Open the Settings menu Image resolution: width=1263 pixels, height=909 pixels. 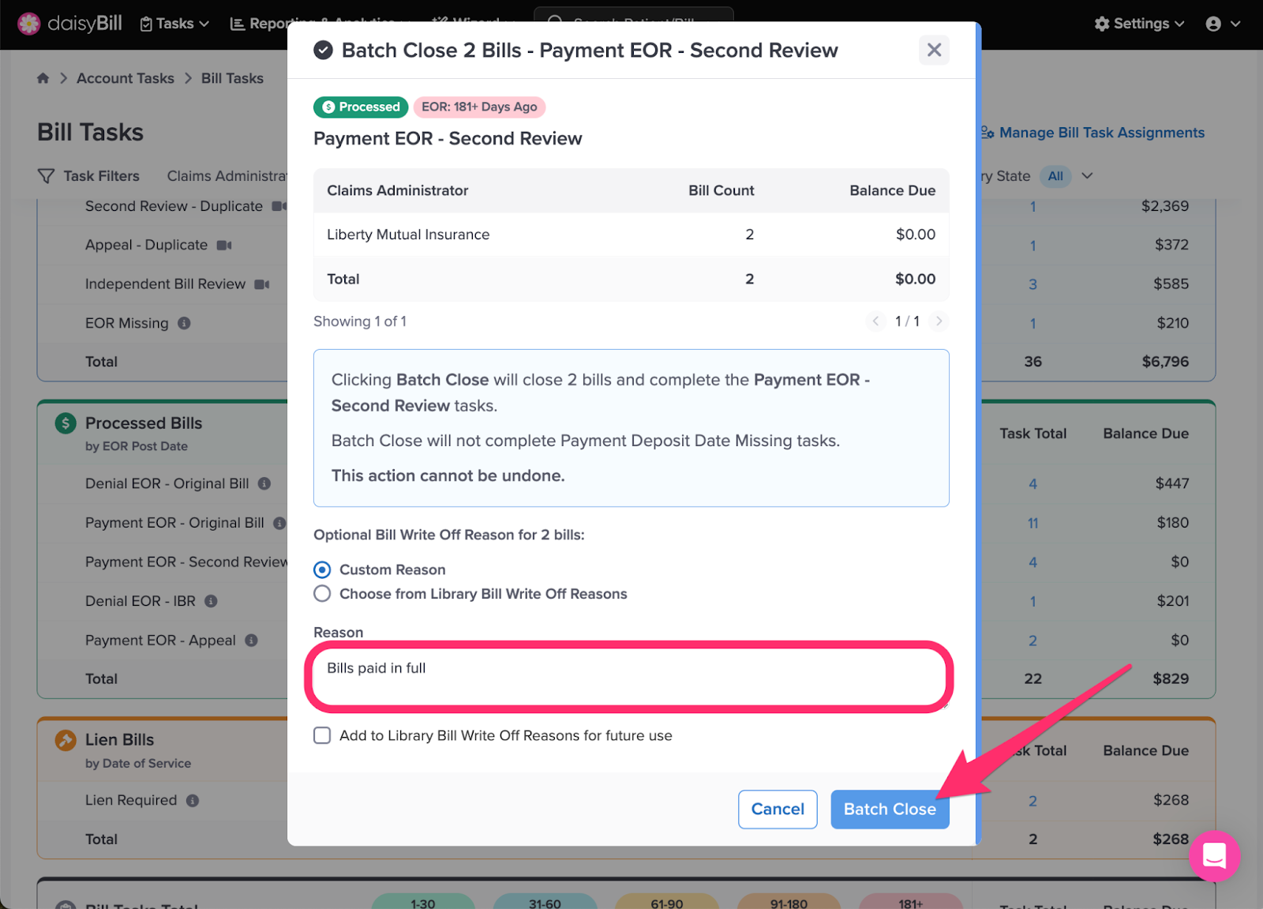pos(1139,24)
